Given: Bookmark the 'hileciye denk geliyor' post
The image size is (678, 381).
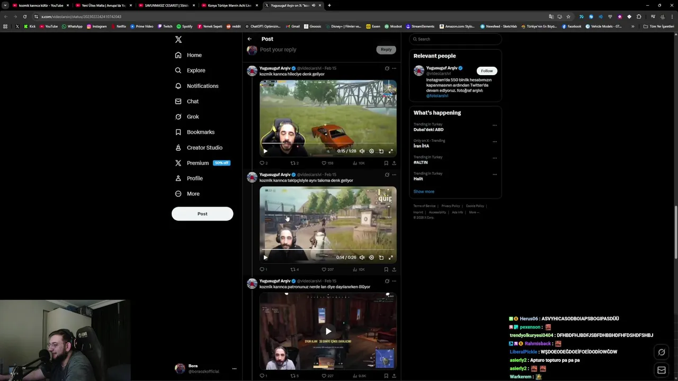Looking at the screenshot, I should pyautogui.click(x=386, y=163).
